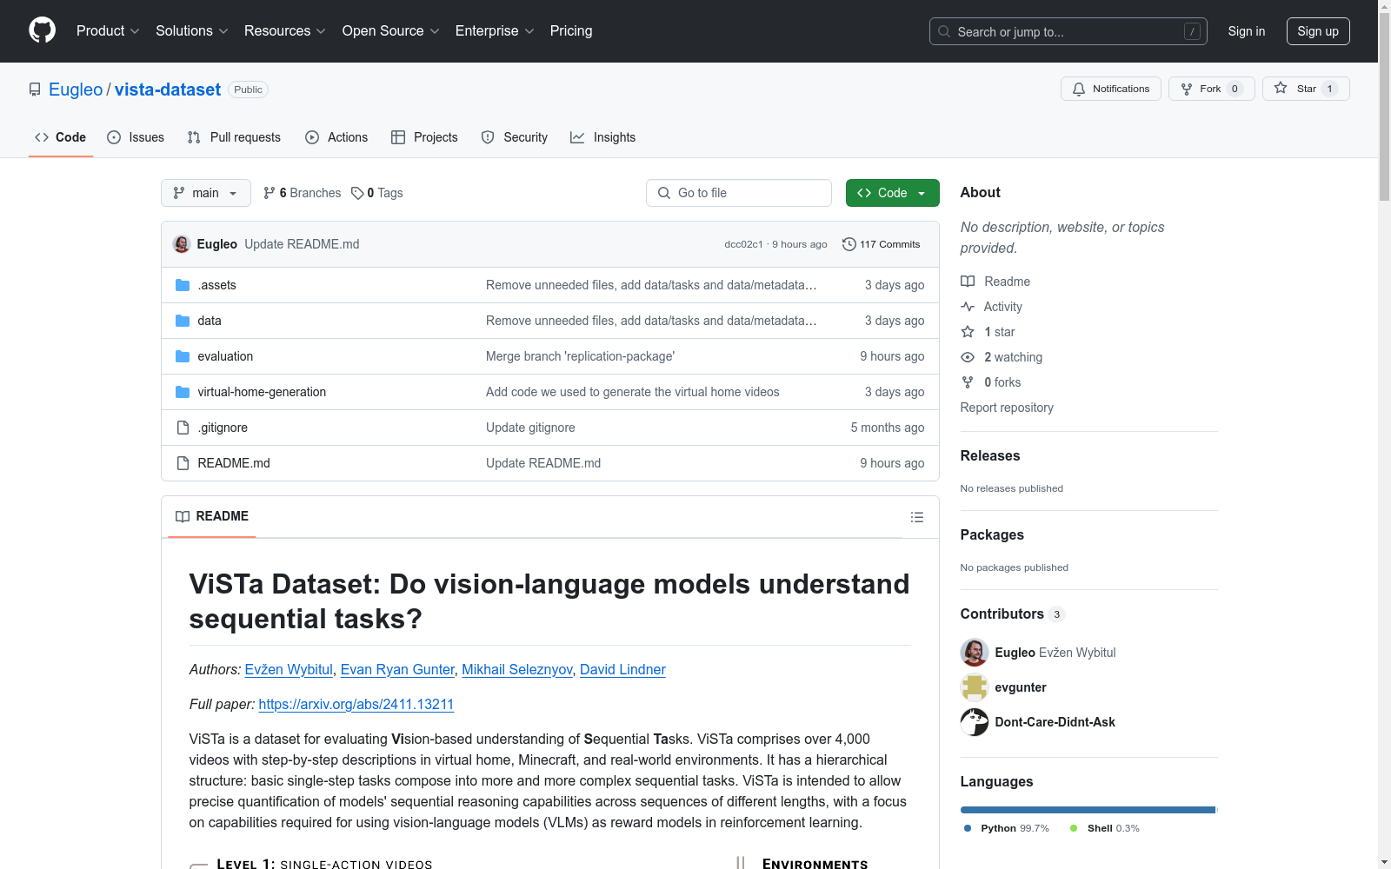This screenshot has width=1391, height=869.
Task: Click the Search or jump to field
Action: 1068,31
